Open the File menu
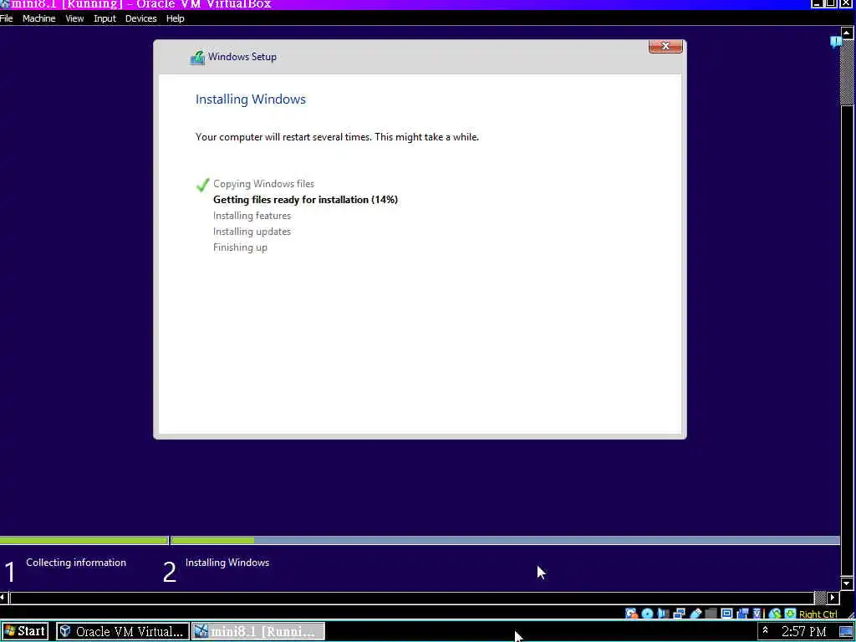Image resolution: width=856 pixels, height=642 pixels. coord(7,18)
